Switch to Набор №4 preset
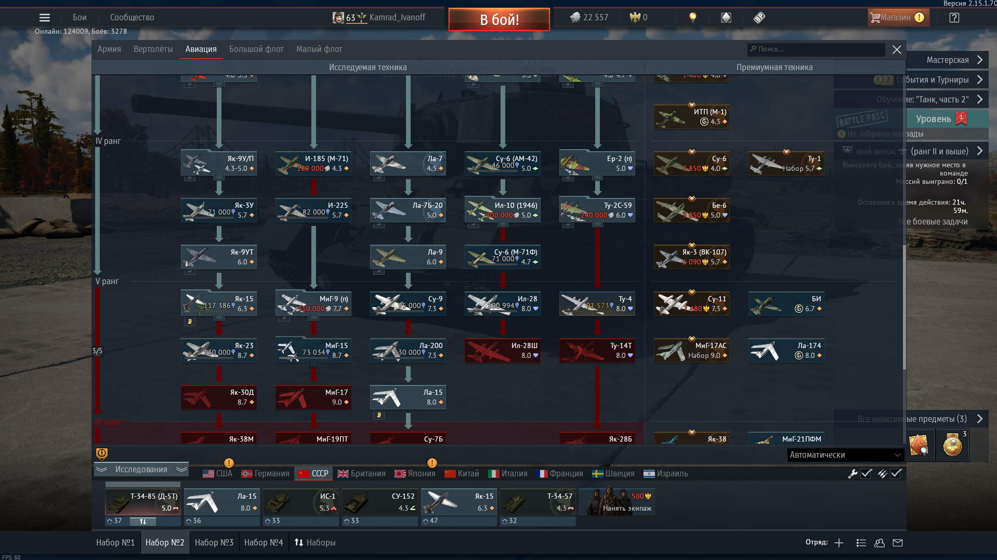The height and width of the screenshot is (560, 997). [x=264, y=543]
